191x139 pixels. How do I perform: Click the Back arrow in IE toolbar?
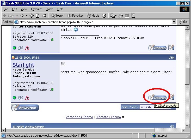[x=9, y=16]
